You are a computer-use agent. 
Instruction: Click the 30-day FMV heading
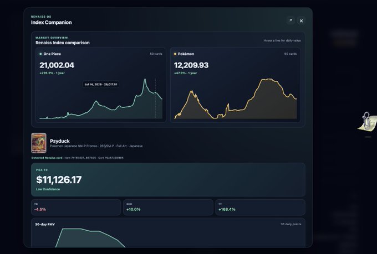point(45,224)
